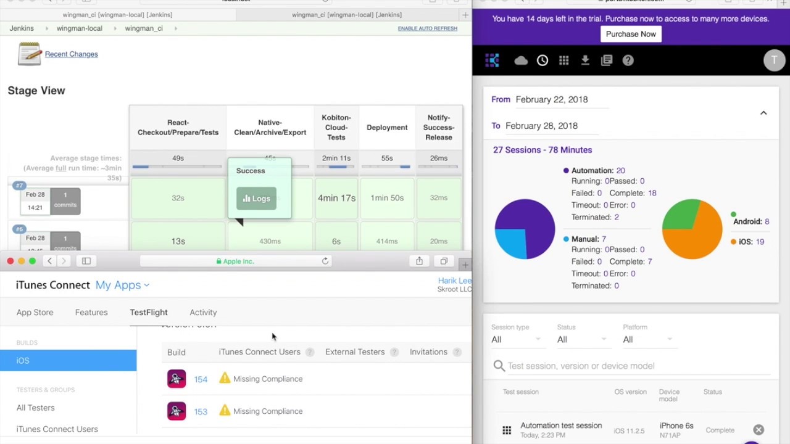Image resolution: width=790 pixels, height=444 pixels.
Task: Open the grid apps icon in Kobiton
Action: coord(563,60)
